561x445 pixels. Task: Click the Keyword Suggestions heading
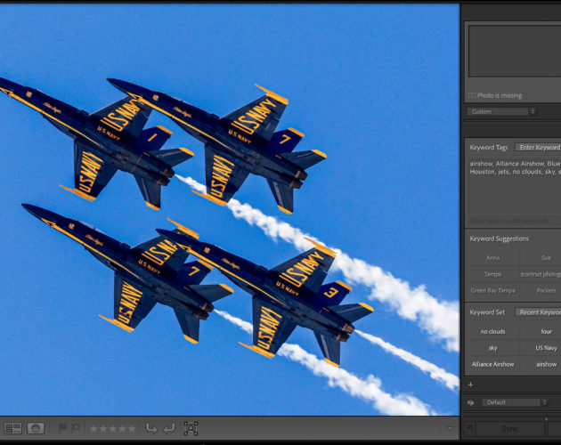tap(499, 239)
